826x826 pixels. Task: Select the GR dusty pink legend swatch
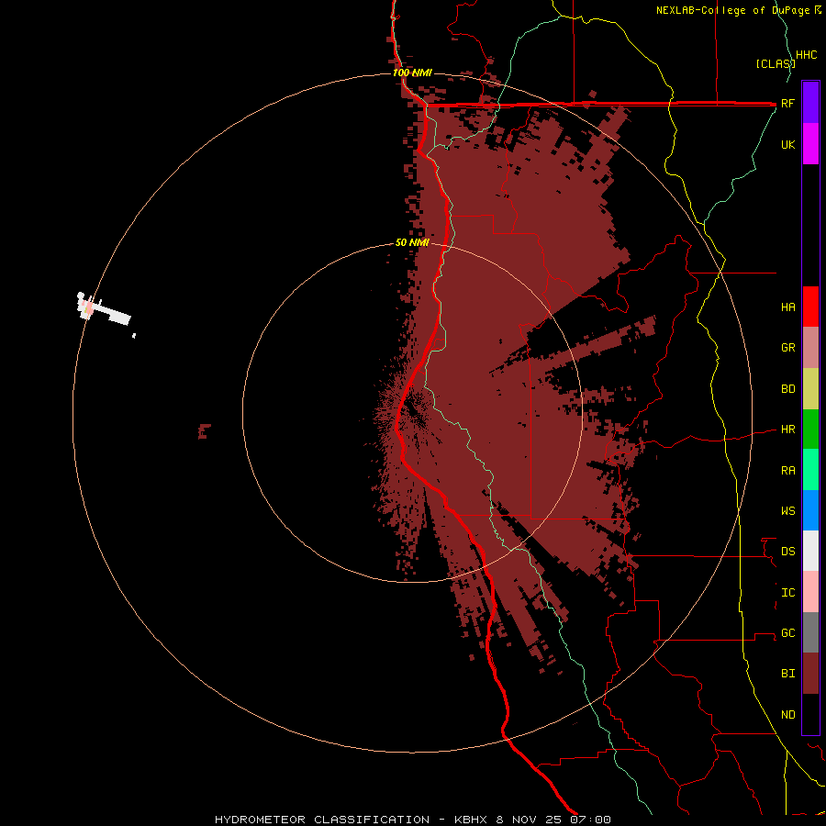pyautogui.click(x=810, y=348)
